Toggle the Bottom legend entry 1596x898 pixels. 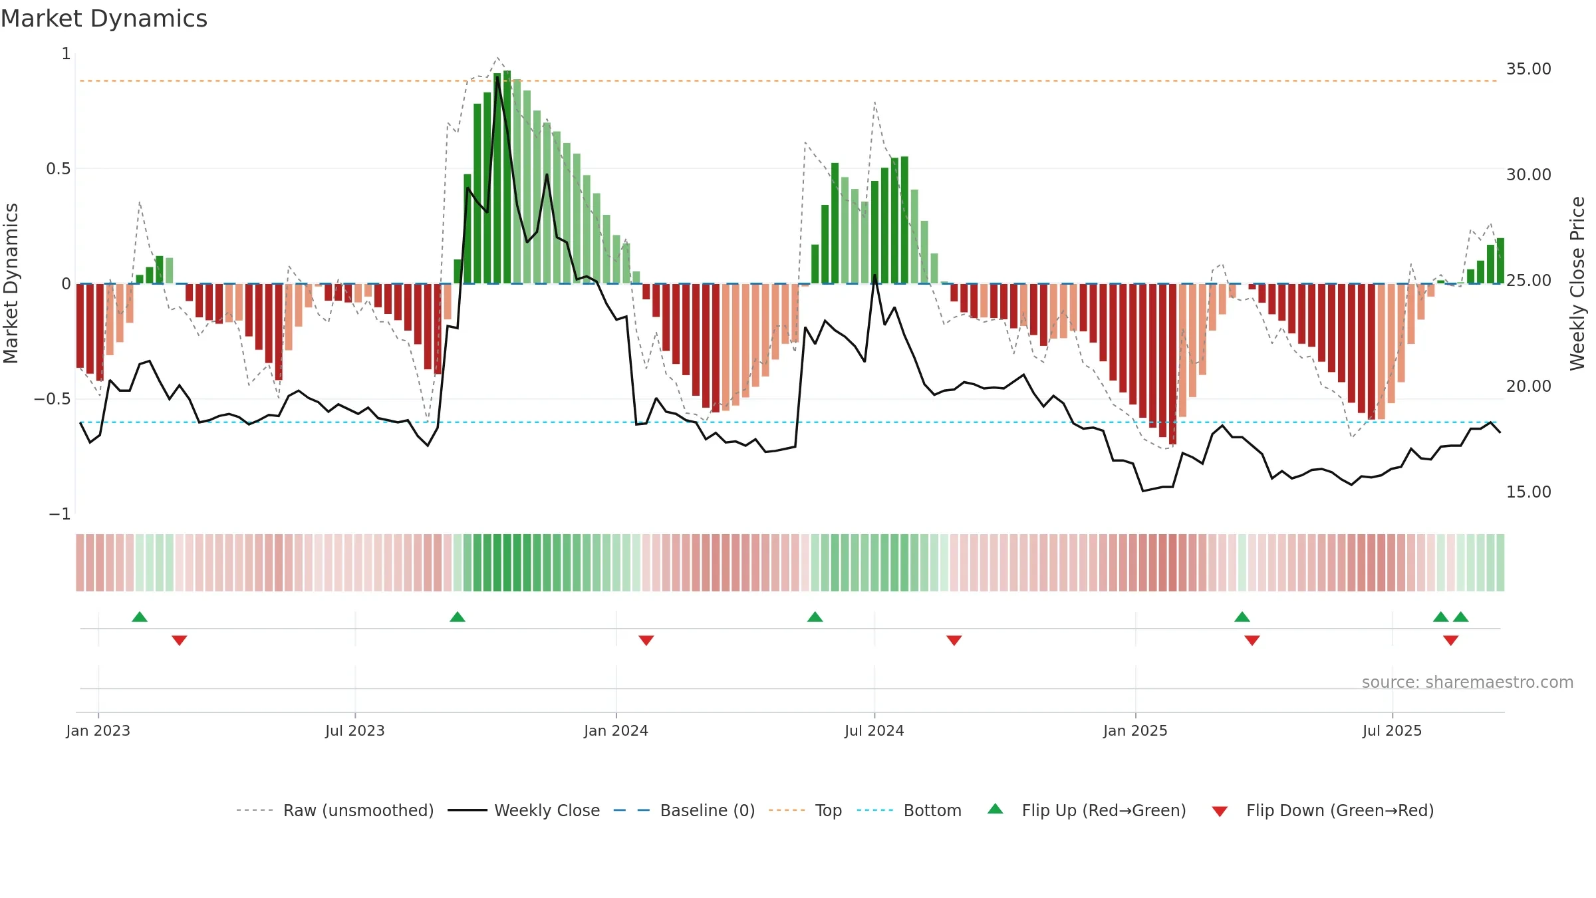909,810
